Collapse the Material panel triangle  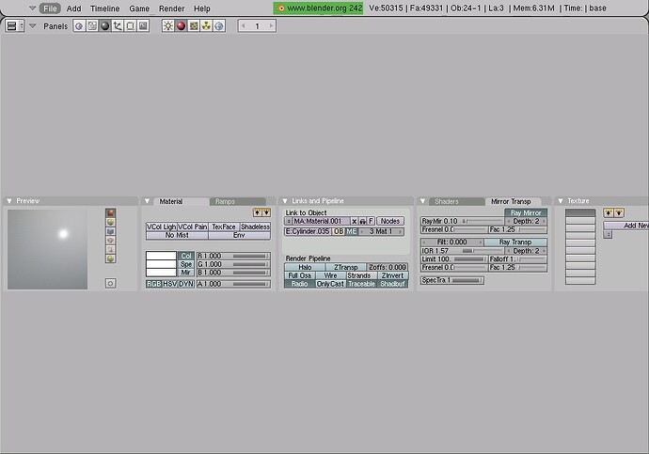147,201
